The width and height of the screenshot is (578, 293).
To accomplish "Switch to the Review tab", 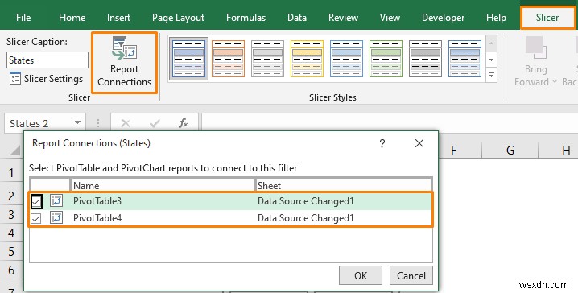I will point(343,18).
